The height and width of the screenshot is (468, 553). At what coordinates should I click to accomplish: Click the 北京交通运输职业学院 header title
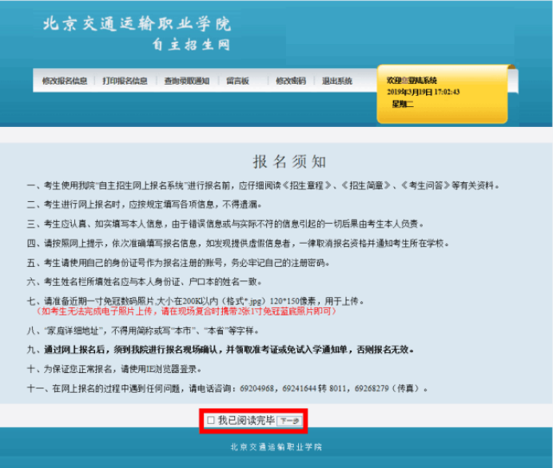(x=137, y=24)
